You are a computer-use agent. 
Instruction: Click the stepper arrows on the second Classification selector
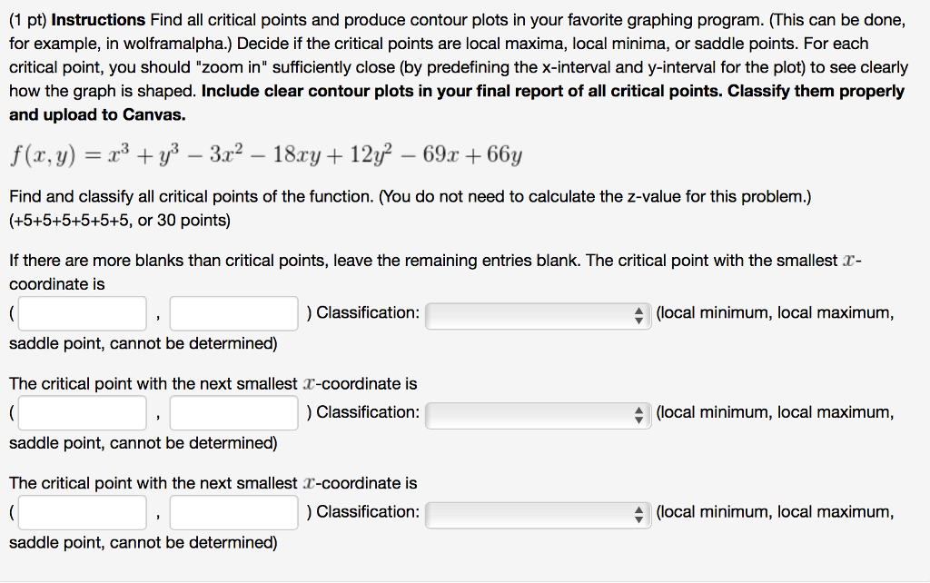click(640, 412)
